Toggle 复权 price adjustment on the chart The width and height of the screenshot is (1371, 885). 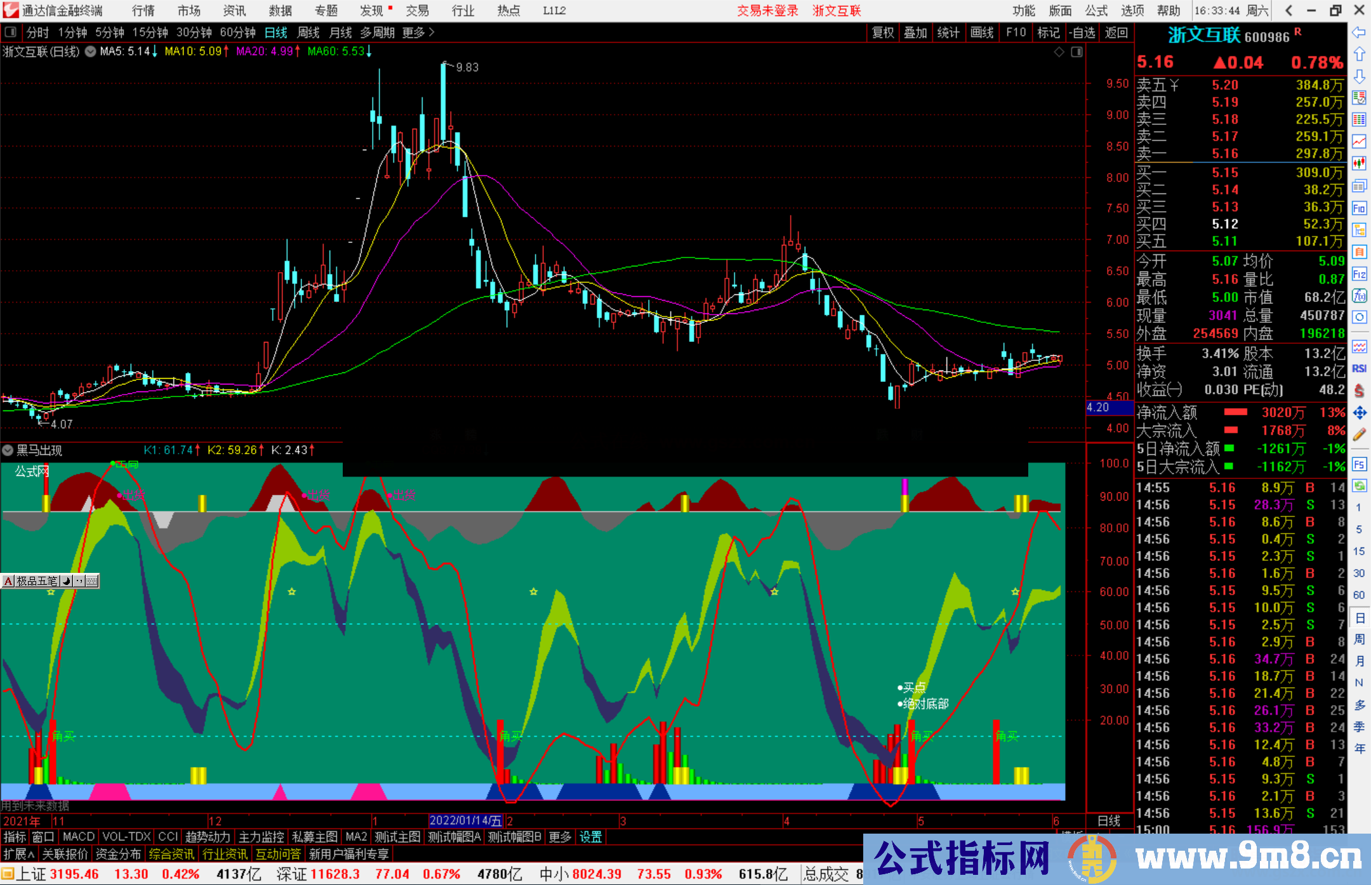click(882, 32)
